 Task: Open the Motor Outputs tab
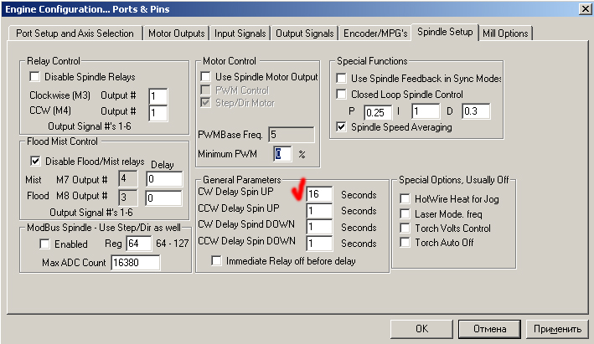click(x=176, y=33)
